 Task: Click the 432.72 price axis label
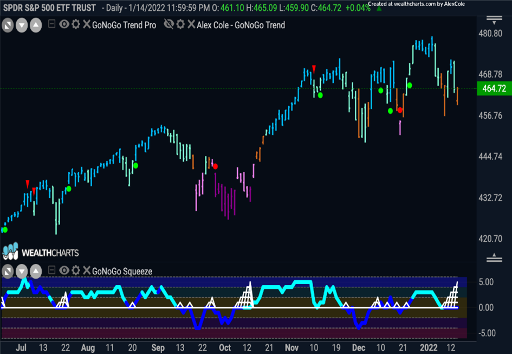[490, 198]
